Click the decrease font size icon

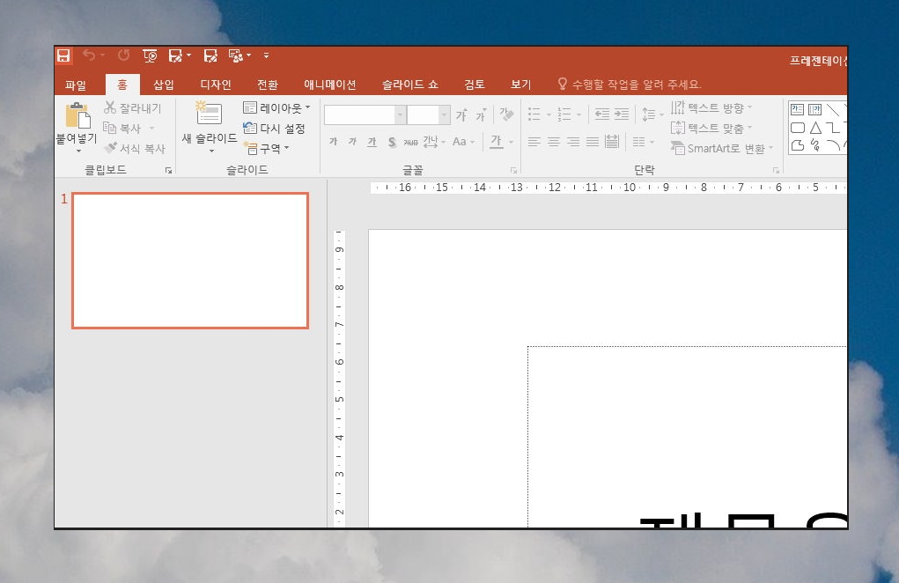[x=481, y=114]
